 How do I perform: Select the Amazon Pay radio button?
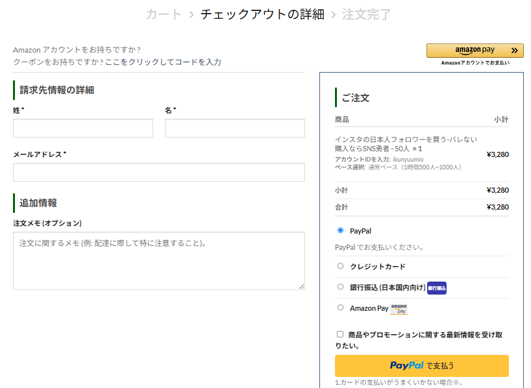[341, 308]
